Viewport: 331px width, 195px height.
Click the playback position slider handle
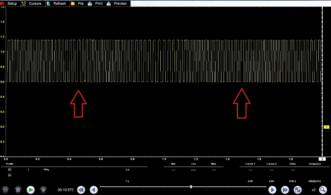point(191,187)
